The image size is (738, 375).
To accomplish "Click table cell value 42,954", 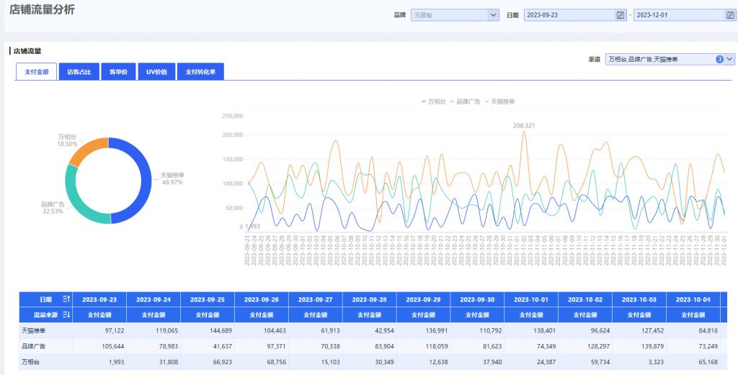I will 384,331.
